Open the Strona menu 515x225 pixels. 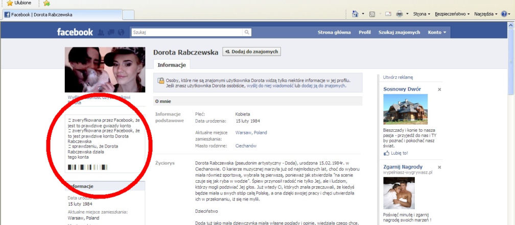coord(422,14)
